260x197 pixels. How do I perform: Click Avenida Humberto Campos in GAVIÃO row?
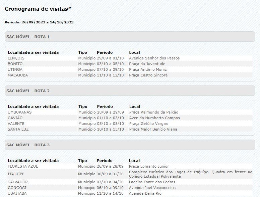tap(154, 118)
